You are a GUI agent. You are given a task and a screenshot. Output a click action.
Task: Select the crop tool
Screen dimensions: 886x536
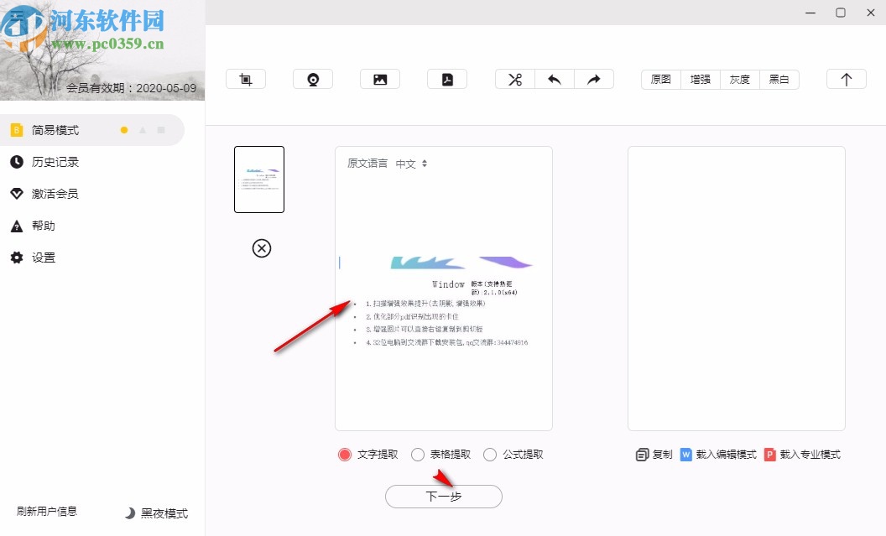(x=245, y=78)
